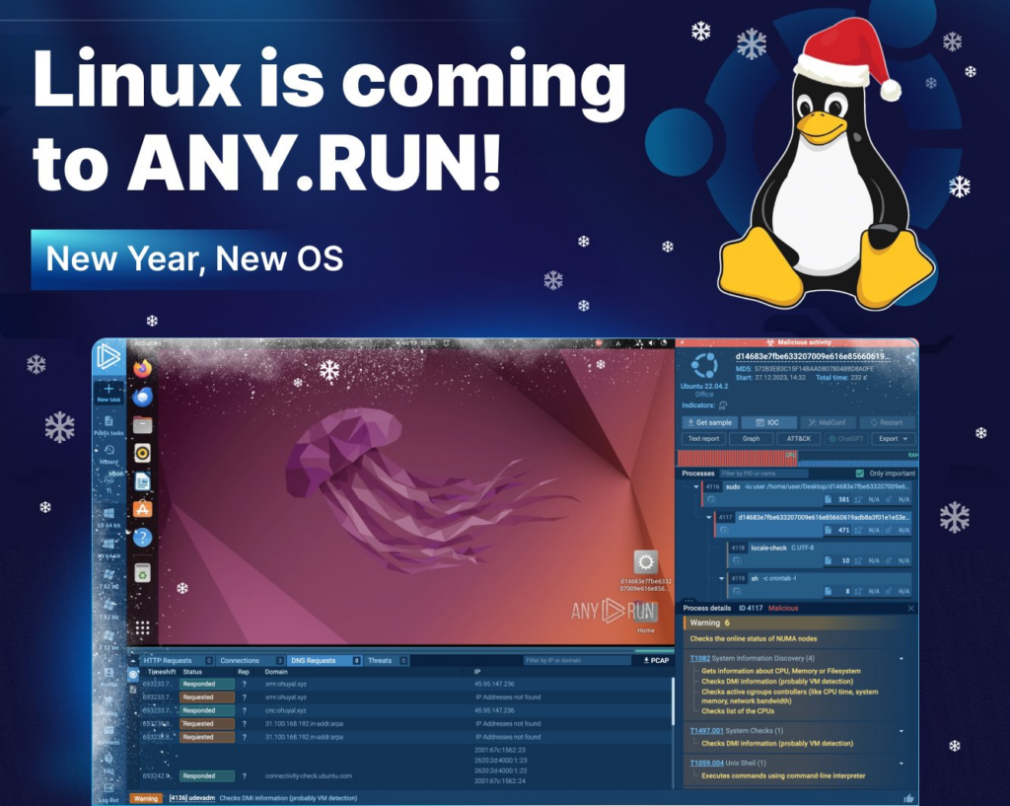Launch Firefox from the Ubuntu dock

142,368
